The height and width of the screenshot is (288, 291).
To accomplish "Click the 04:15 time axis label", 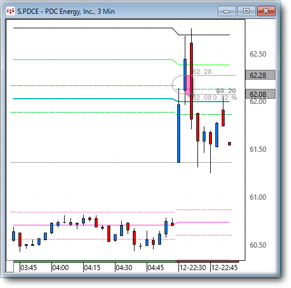I will (x=92, y=268).
